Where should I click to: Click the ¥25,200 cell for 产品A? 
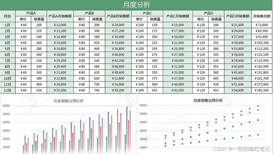[60, 90]
